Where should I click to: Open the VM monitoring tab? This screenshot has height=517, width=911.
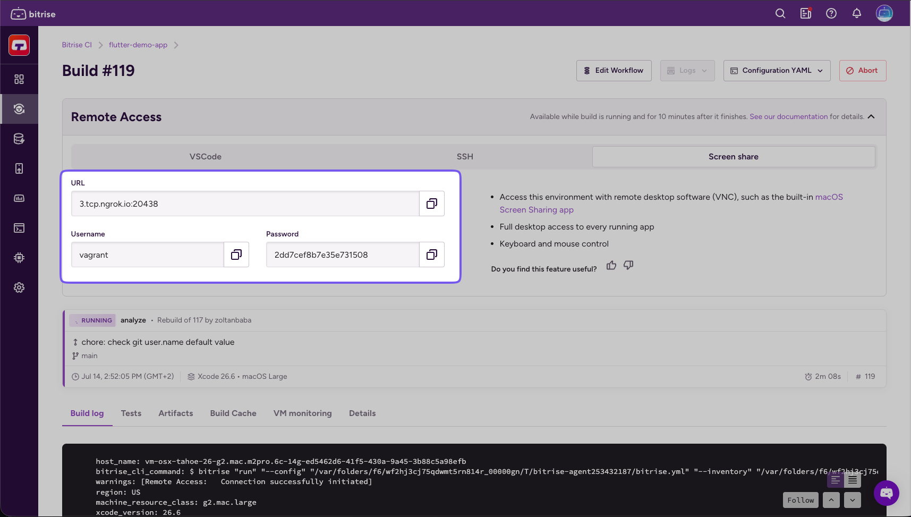tap(303, 413)
